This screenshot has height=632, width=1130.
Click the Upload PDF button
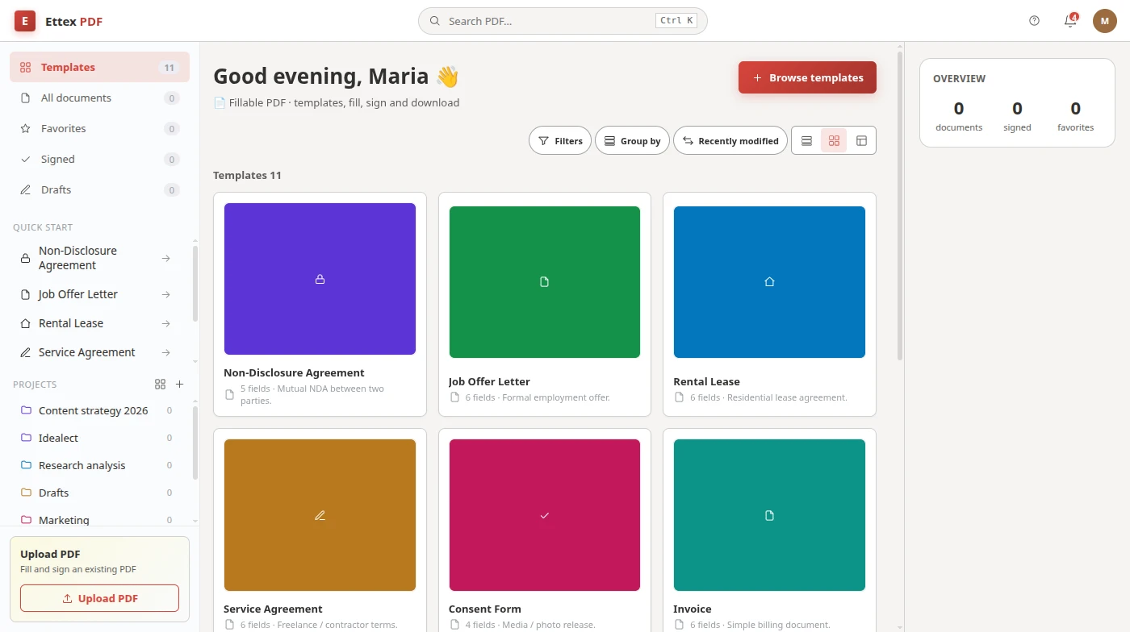click(x=99, y=598)
